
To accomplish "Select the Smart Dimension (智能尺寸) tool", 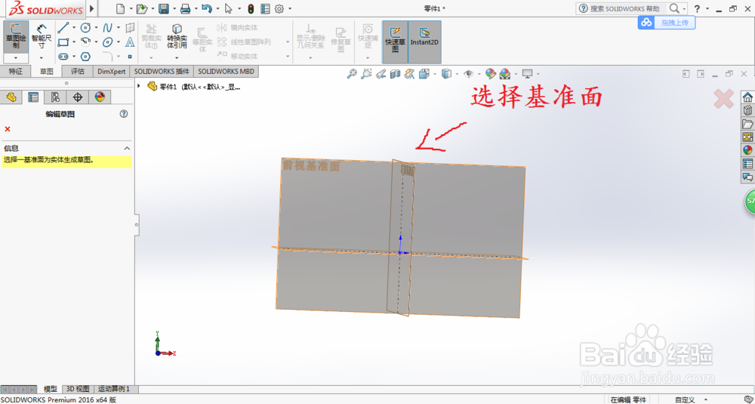I will tap(42, 36).
